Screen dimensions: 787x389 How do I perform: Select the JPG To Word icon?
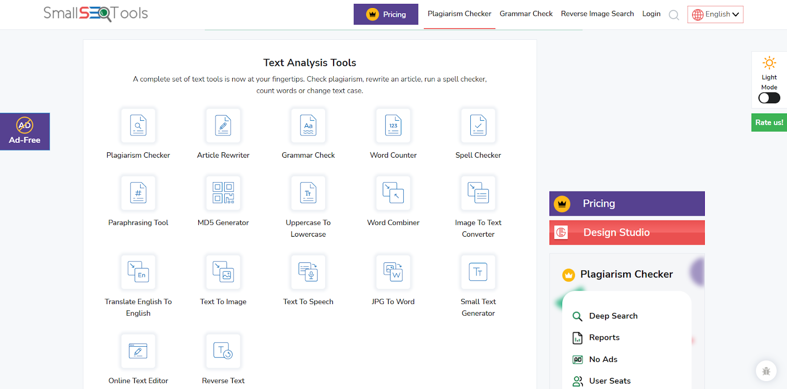tap(393, 272)
